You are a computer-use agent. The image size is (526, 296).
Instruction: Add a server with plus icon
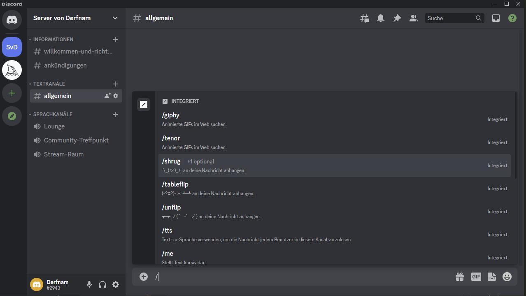(12, 93)
